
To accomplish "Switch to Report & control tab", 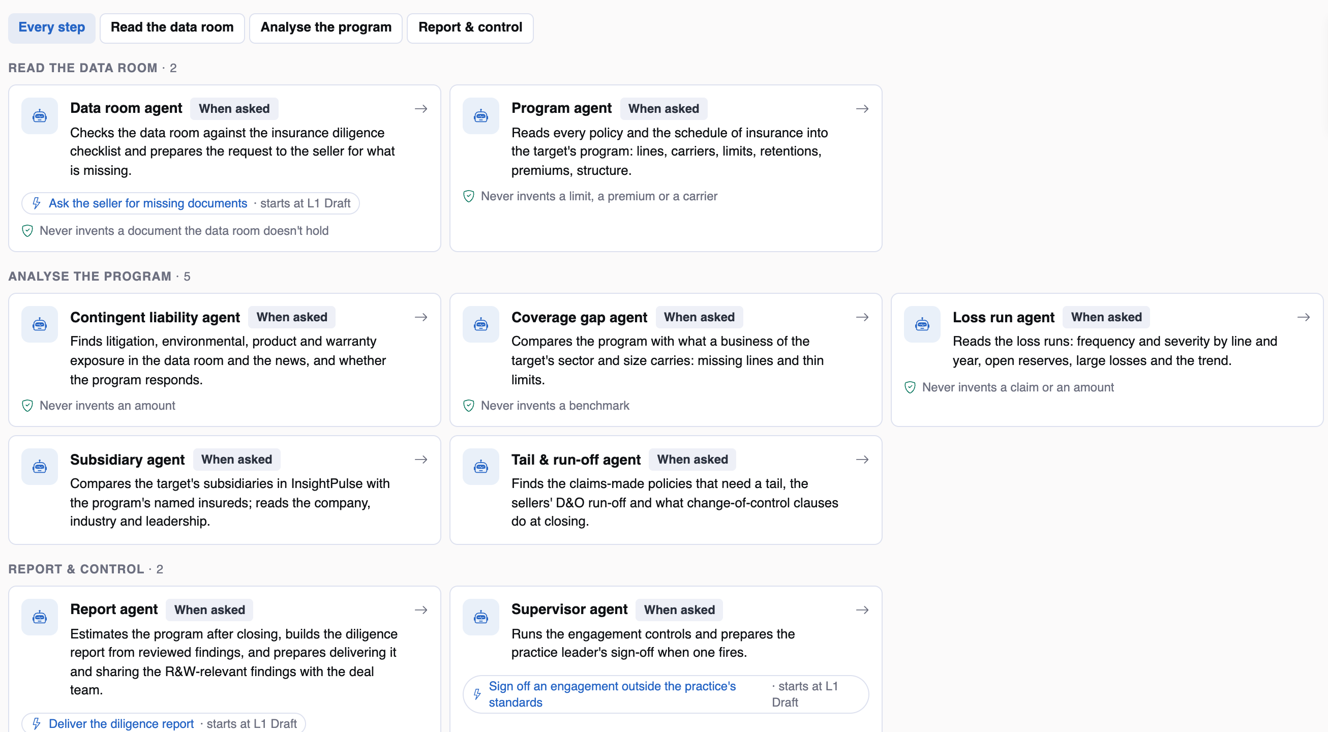I will tap(470, 28).
